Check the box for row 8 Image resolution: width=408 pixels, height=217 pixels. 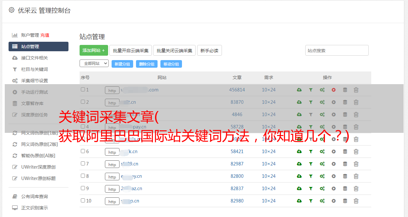pyautogui.click(x=83, y=176)
